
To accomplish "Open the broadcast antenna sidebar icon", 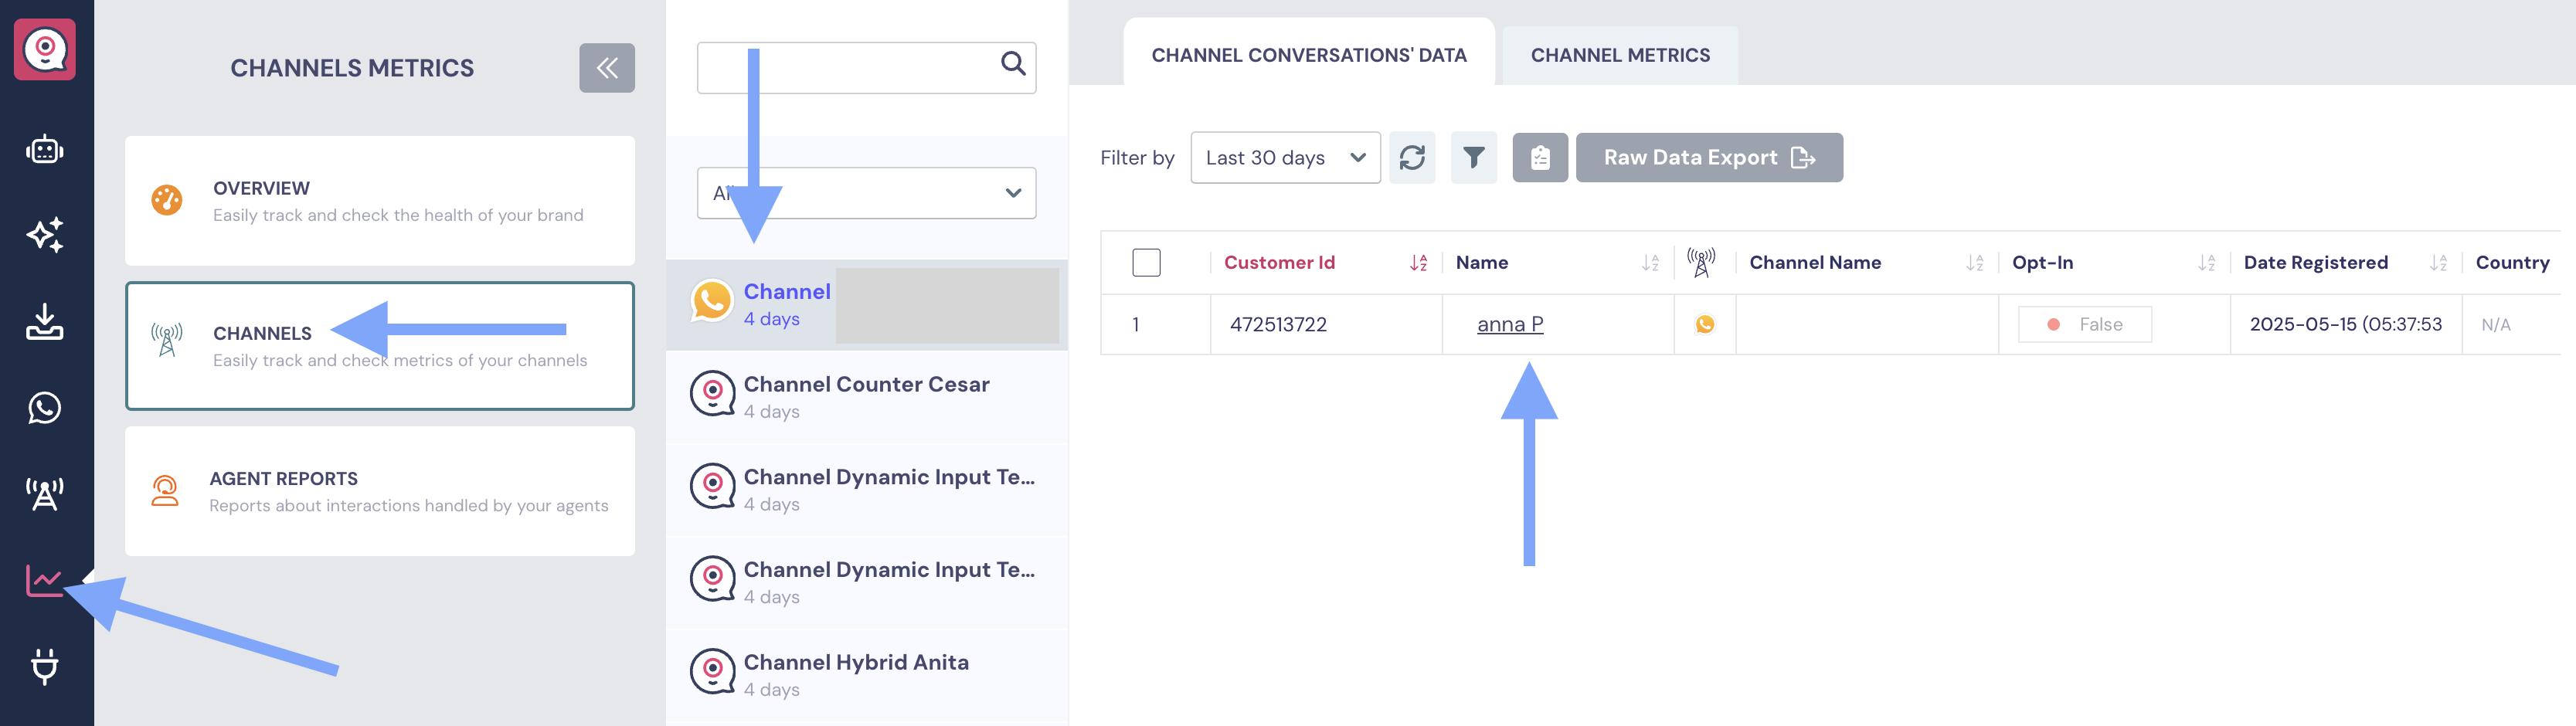I will tap(45, 494).
